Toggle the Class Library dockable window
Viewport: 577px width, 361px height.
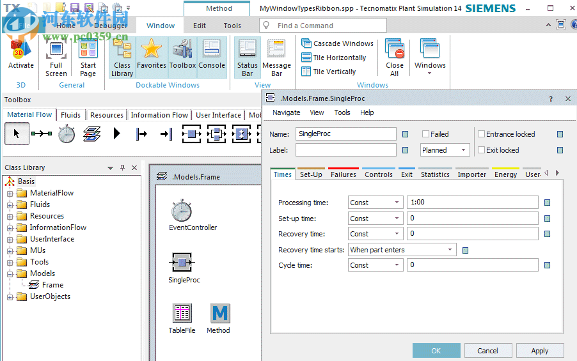click(x=122, y=58)
